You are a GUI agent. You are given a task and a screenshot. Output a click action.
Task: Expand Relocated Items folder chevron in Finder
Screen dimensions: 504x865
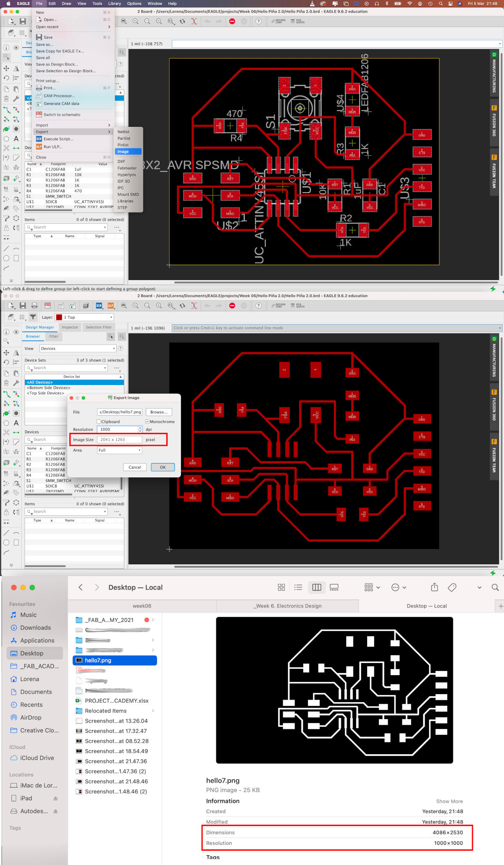(x=153, y=711)
